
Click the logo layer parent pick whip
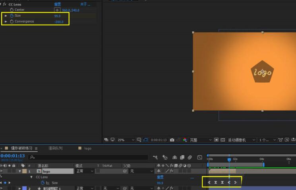[x=125, y=171]
